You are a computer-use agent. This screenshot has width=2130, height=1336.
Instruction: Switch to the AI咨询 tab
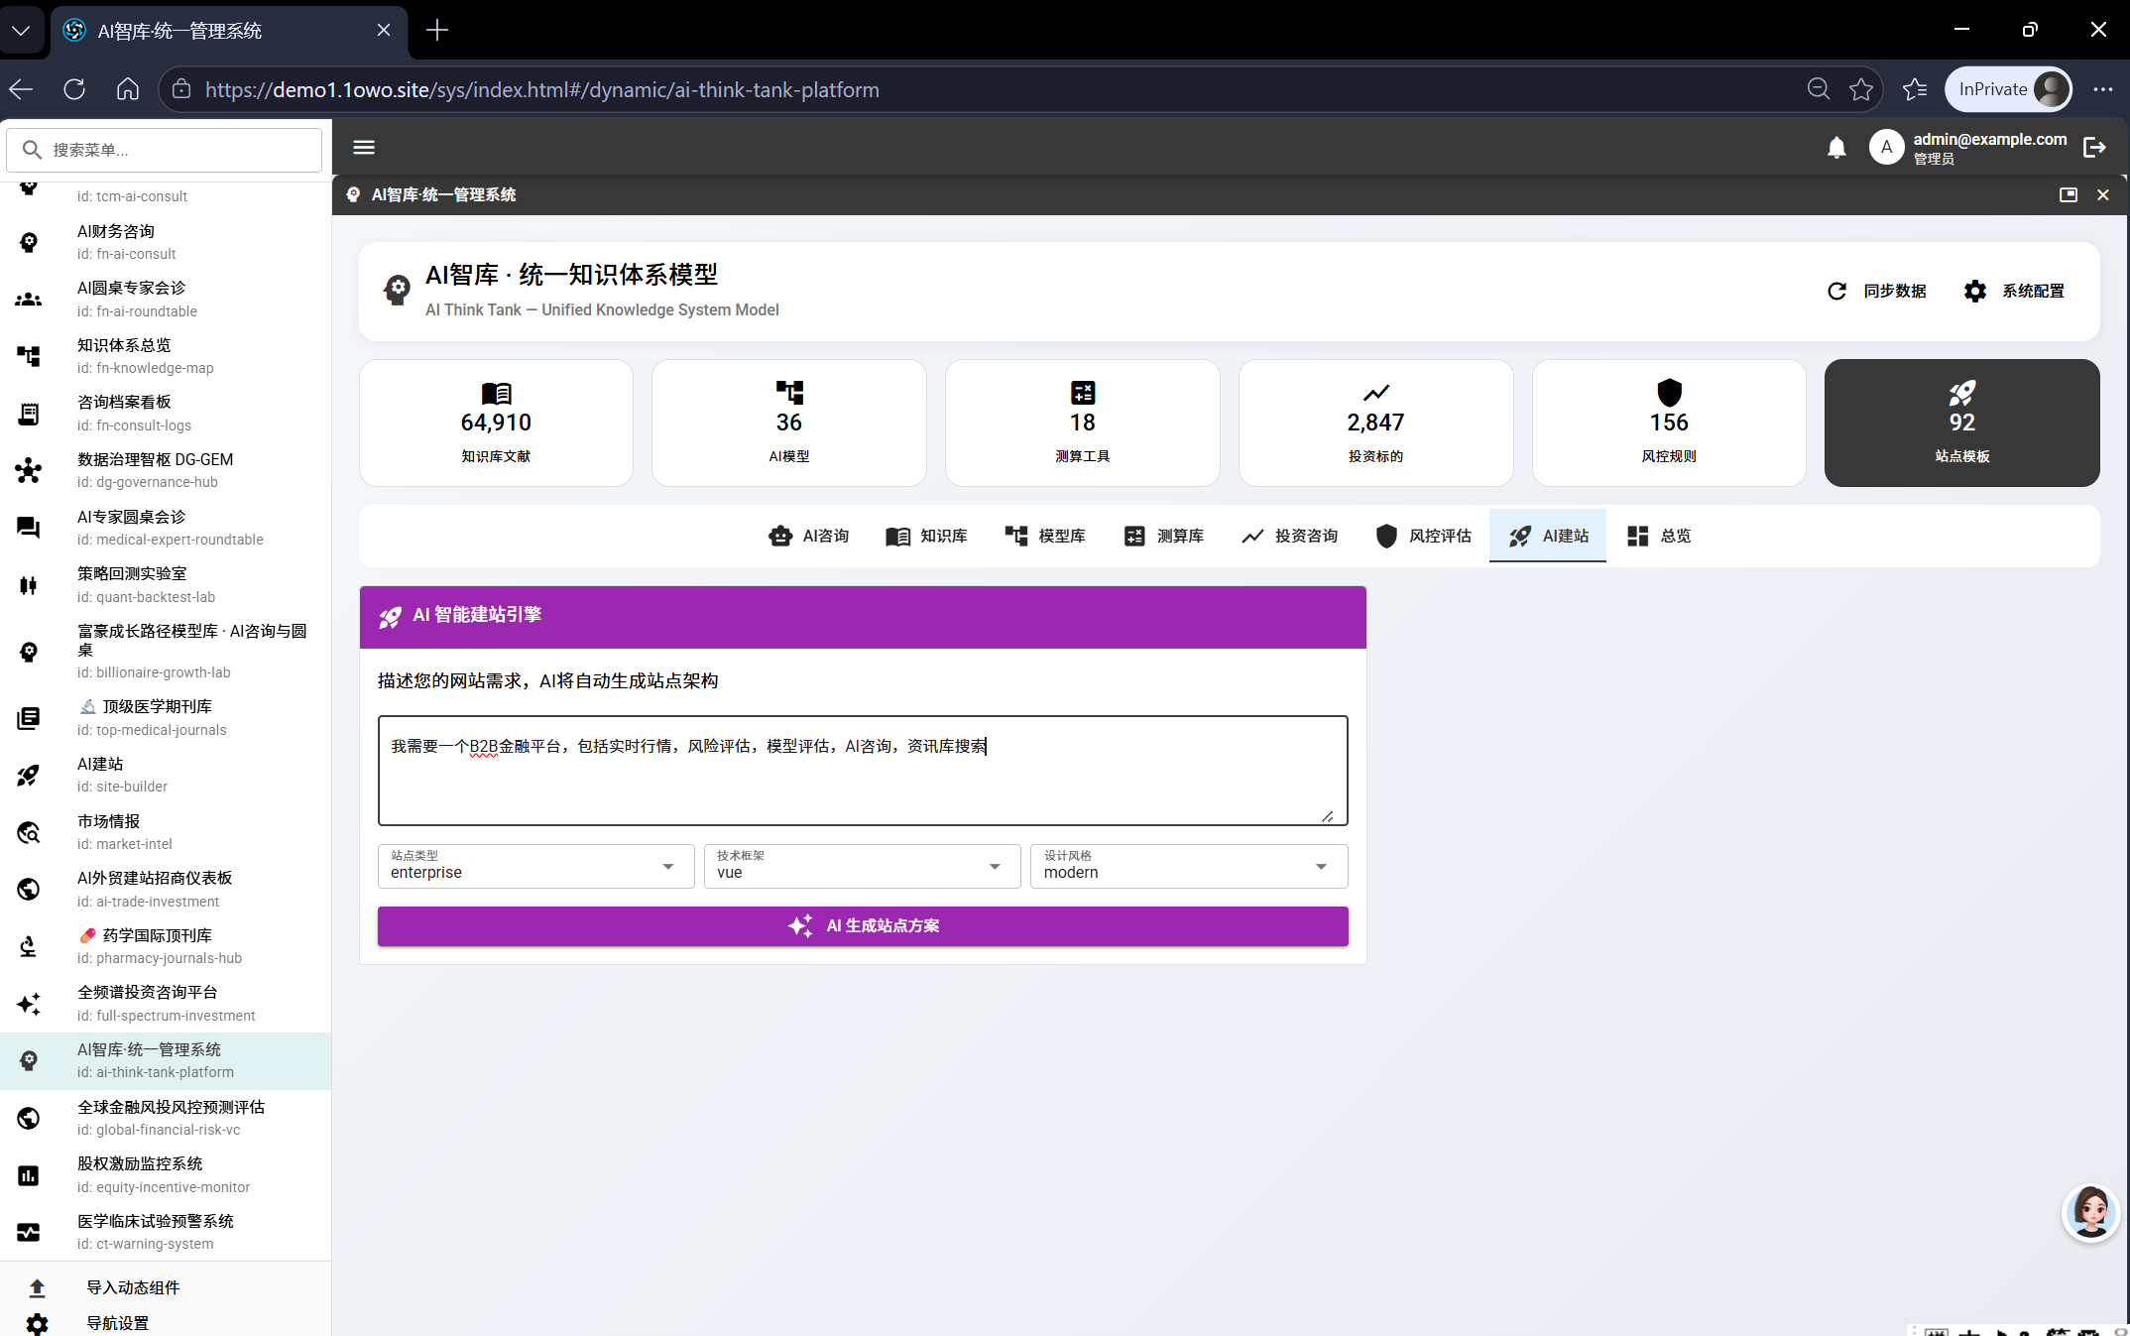coord(809,537)
